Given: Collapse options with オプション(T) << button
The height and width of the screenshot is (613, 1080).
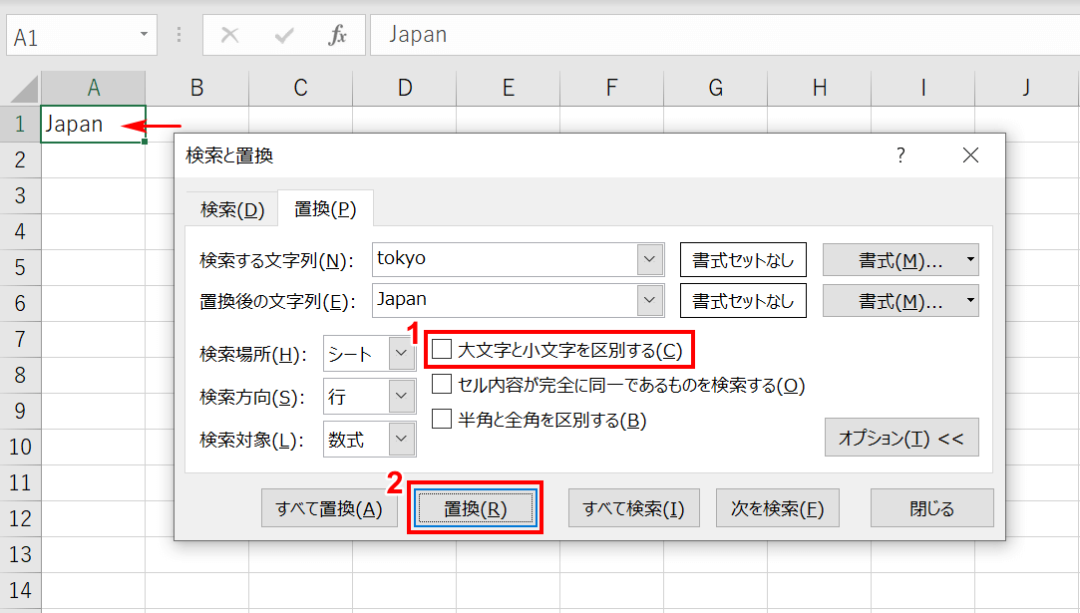Looking at the screenshot, I should coord(900,438).
